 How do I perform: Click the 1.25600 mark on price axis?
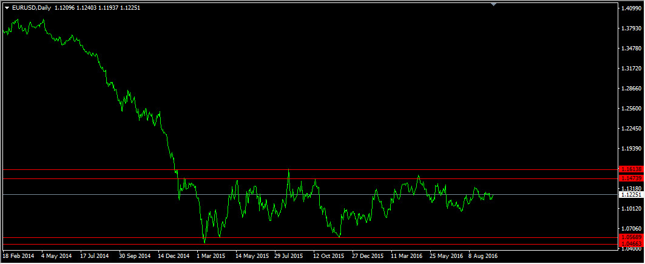click(630, 109)
